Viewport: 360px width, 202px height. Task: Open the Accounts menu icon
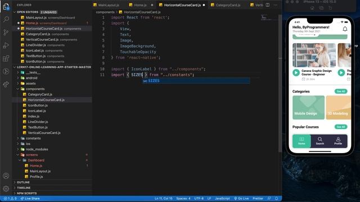[6, 176]
